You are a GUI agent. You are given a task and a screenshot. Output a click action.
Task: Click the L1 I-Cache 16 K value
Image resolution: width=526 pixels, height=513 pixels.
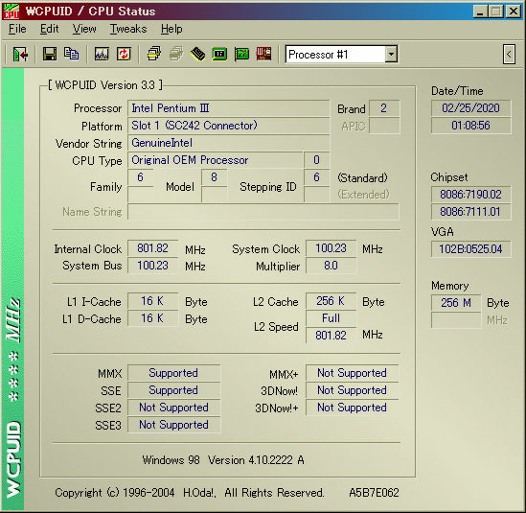pyautogui.click(x=153, y=301)
